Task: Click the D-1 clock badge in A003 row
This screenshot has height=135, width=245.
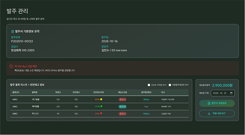Action: 122,114
